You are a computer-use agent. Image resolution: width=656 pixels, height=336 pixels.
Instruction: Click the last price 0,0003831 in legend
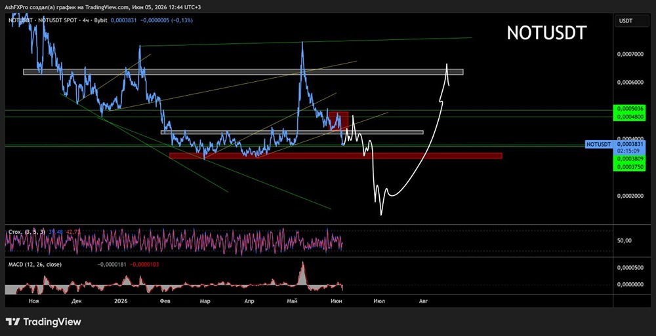123,20
